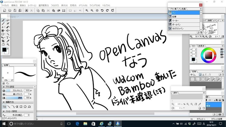This screenshot has width=226, height=127.
Task: Click the event play toolbar icon
Action: 32,10
